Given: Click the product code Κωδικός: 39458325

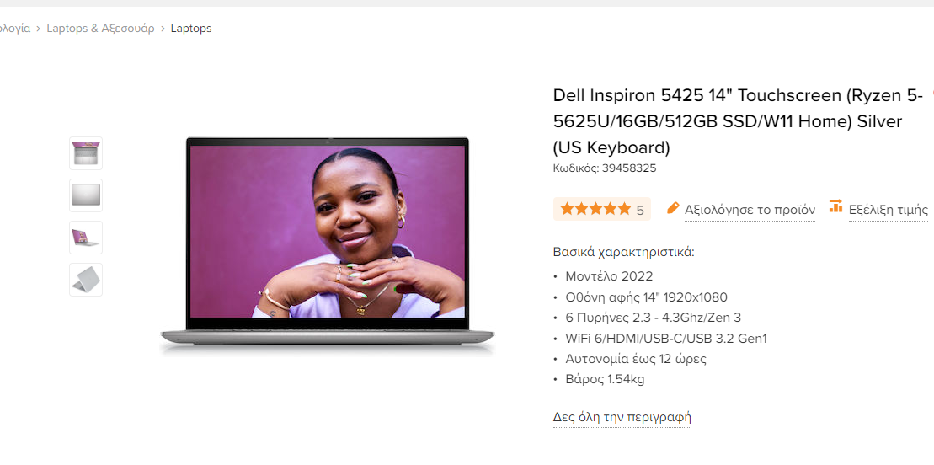Looking at the screenshot, I should pos(605,168).
